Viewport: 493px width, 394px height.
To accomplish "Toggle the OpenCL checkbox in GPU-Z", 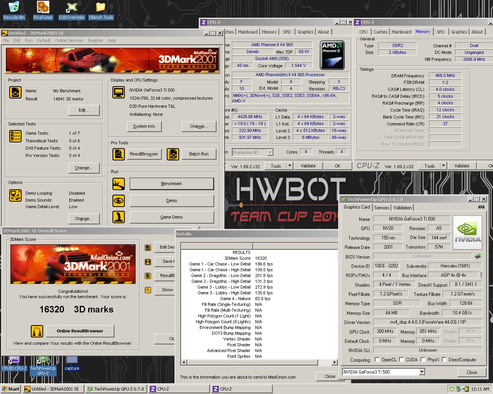I will [377, 360].
